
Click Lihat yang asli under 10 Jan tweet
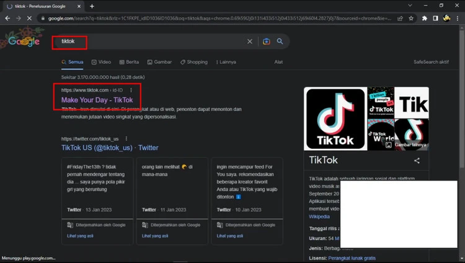click(230, 236)
